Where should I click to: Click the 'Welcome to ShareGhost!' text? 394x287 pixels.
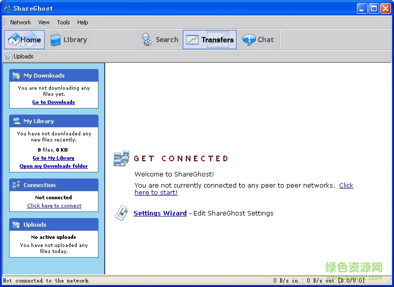174,174
